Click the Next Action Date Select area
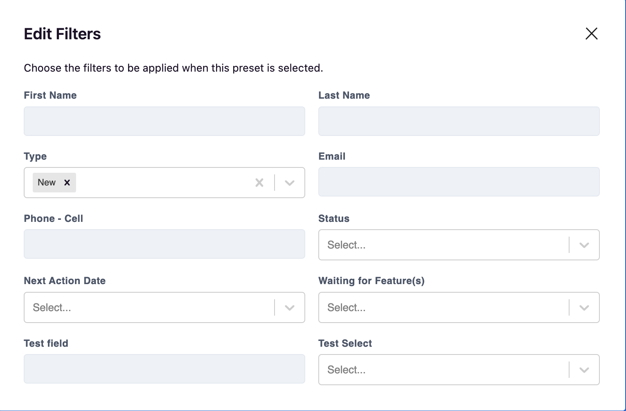This screenshot has width=626, height=411. 52,307
